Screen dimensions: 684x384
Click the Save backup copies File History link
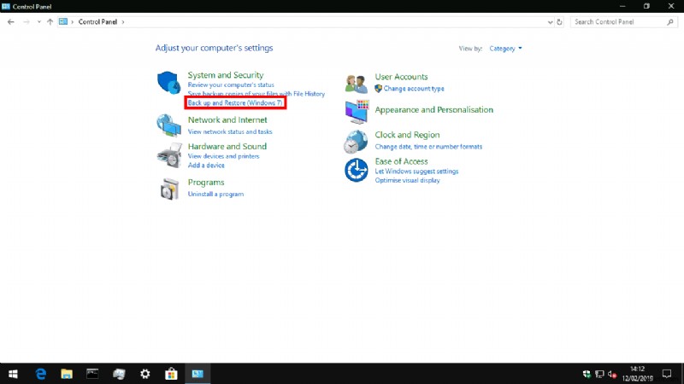tap(256, 94)
